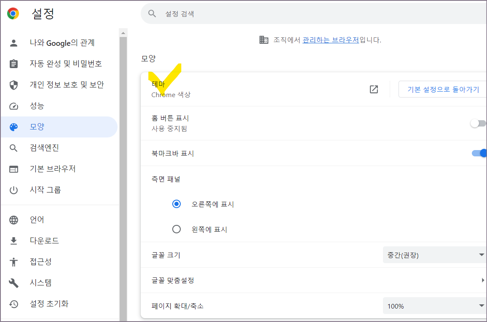Click the 시스템 wrench icon
The image size is (487, 322).
(x=13, y=282)
